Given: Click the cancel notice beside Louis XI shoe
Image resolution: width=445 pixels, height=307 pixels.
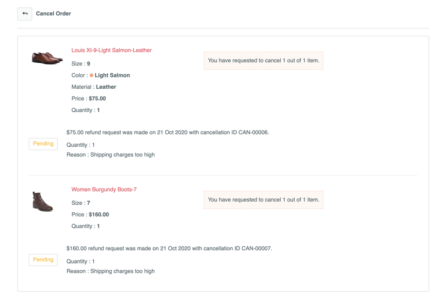Looking at the screenshot, I should click(263, 60).
